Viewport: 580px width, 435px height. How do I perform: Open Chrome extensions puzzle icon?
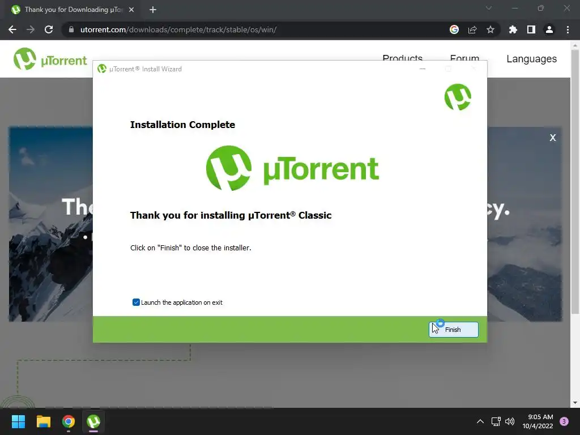coord(513,29)
